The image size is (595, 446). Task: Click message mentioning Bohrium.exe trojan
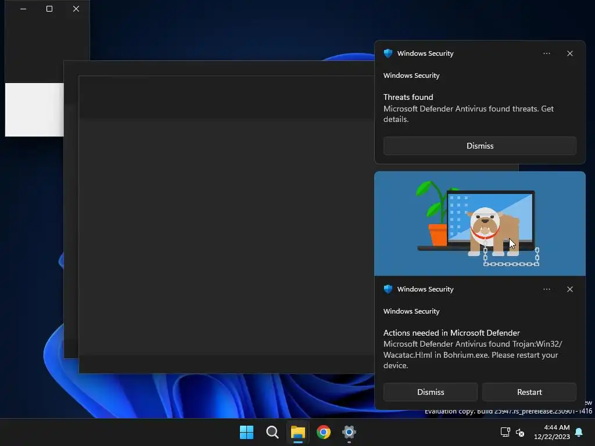472,355
